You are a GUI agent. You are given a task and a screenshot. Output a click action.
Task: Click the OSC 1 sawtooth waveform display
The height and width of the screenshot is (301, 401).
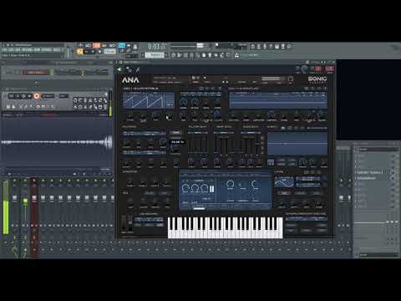click(x=149, y=100)
